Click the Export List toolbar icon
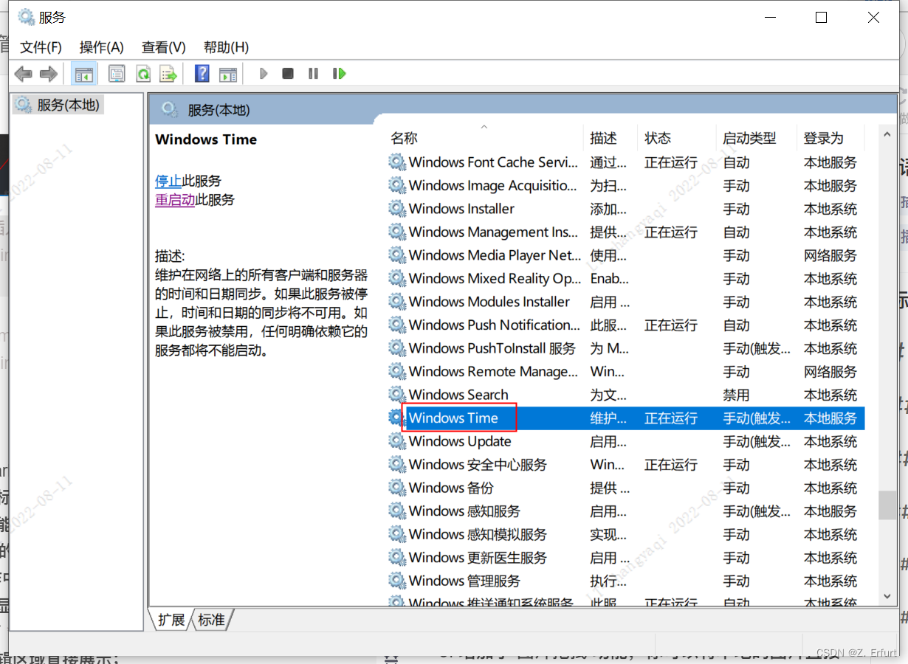908x664 pixels. [169, 74]
